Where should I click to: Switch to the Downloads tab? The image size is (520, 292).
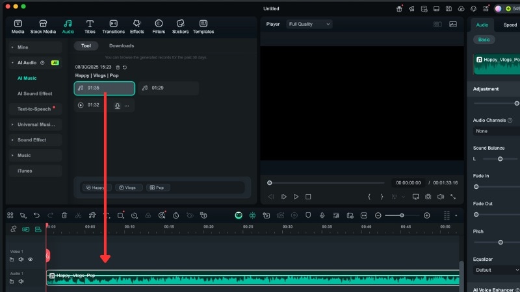click(122, 45)
